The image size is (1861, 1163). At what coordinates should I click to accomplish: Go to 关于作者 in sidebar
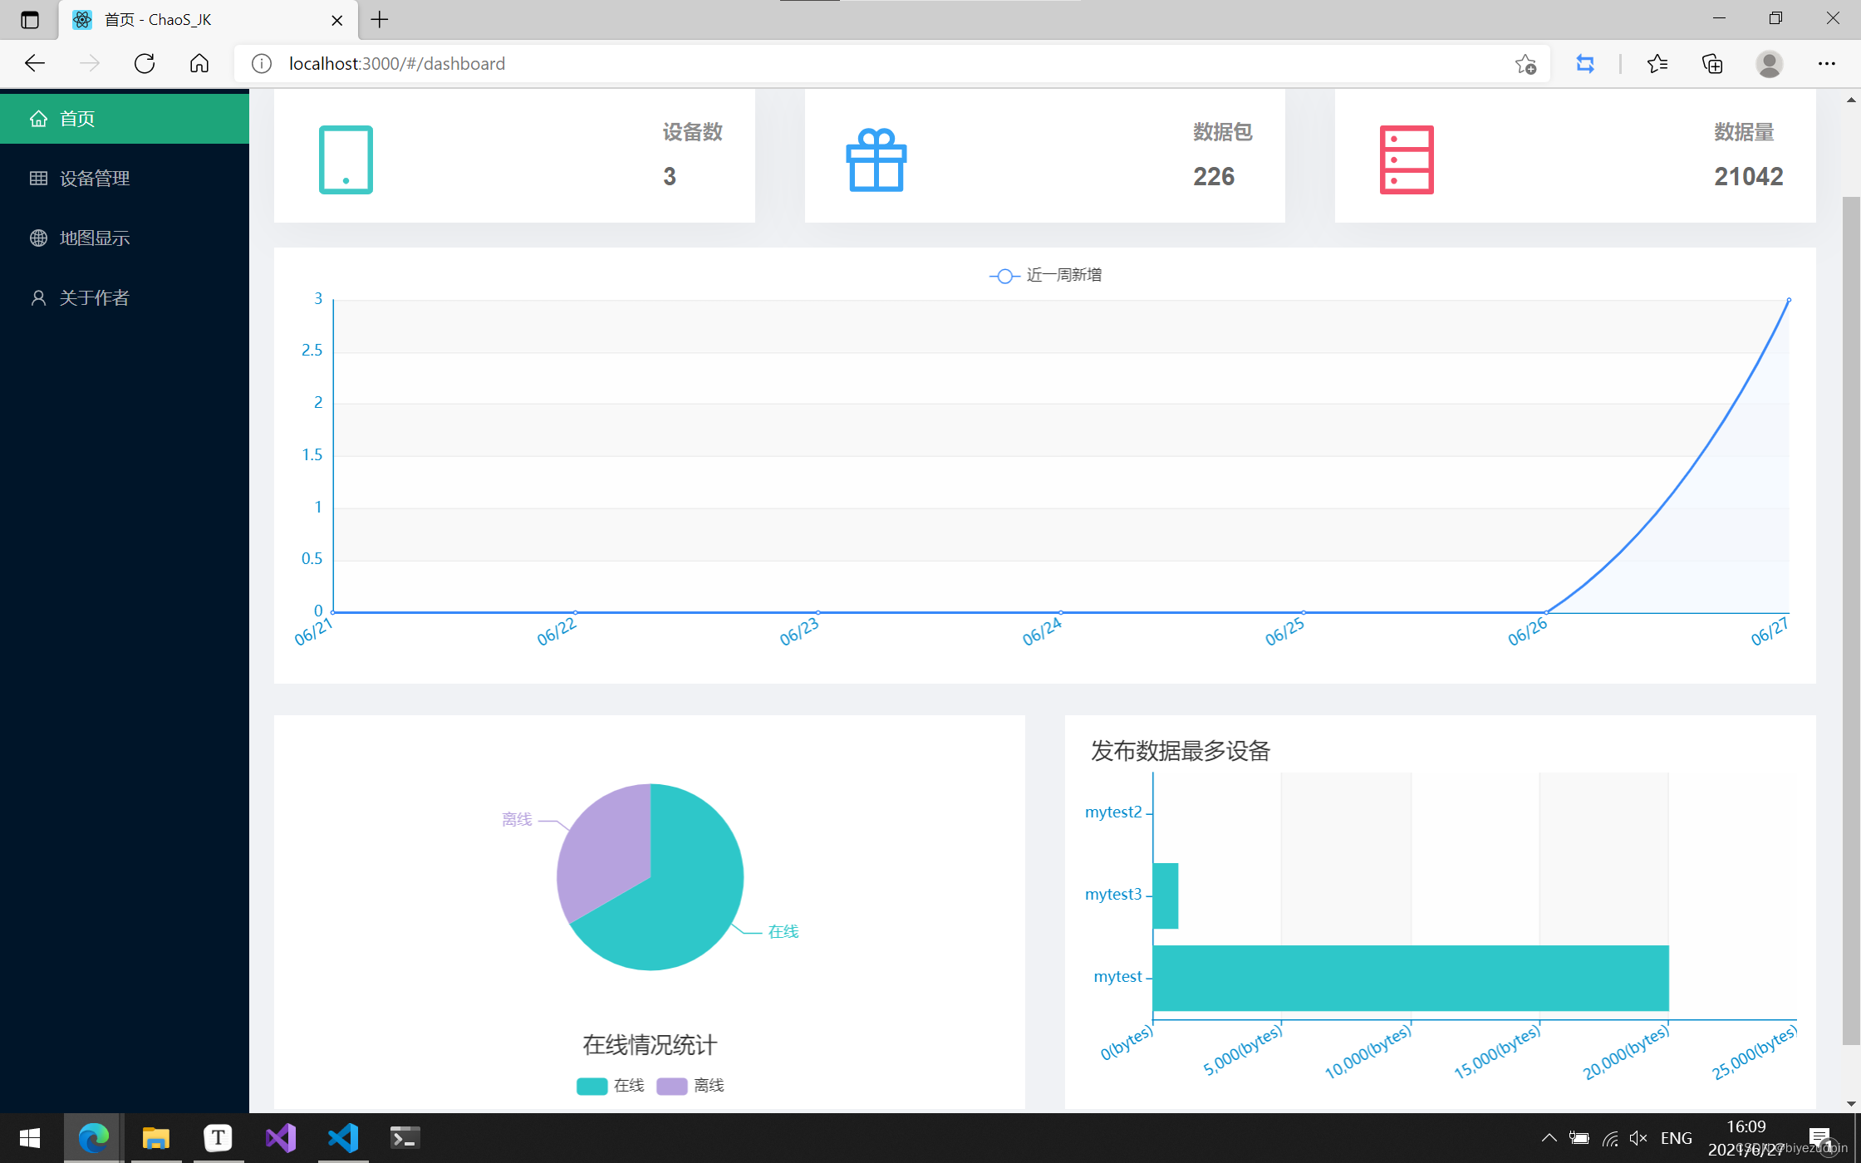click(x=95, y=298)
